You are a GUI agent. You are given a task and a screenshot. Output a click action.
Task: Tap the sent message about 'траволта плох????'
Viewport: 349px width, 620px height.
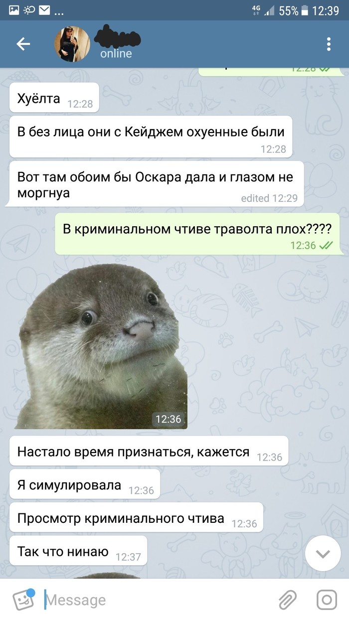pyautogui.click(x=197, y=234)
